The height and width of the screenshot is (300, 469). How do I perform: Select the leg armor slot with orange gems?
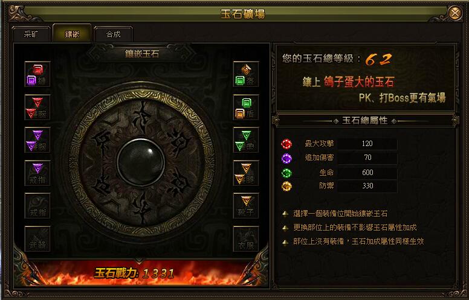point(246,173)
